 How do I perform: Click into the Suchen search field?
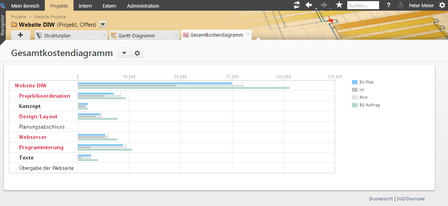[363, 5]
